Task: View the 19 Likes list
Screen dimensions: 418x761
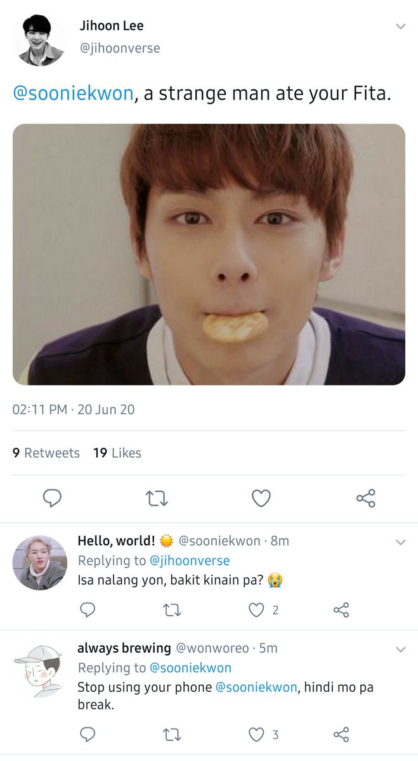Action: pyautogui.click(x=117, y=453)
